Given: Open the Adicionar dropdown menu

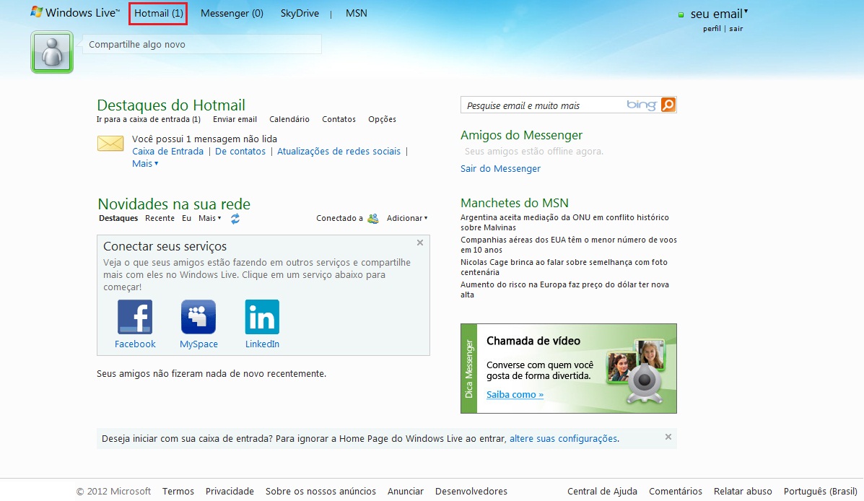Looking at the screenshot, I should pyautogui.click(x=407, y=218).
